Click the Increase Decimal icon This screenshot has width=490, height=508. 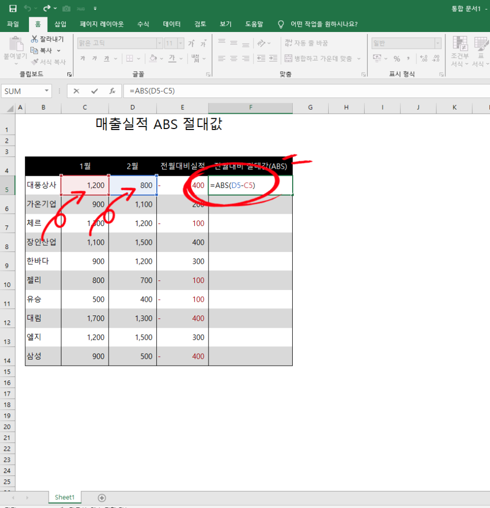[424, 58]
